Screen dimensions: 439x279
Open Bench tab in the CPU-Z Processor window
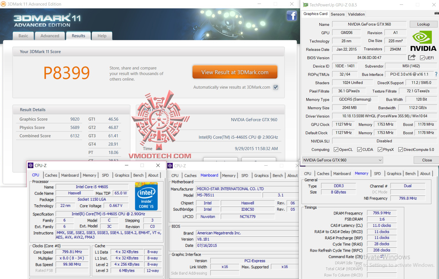[138, 175]
